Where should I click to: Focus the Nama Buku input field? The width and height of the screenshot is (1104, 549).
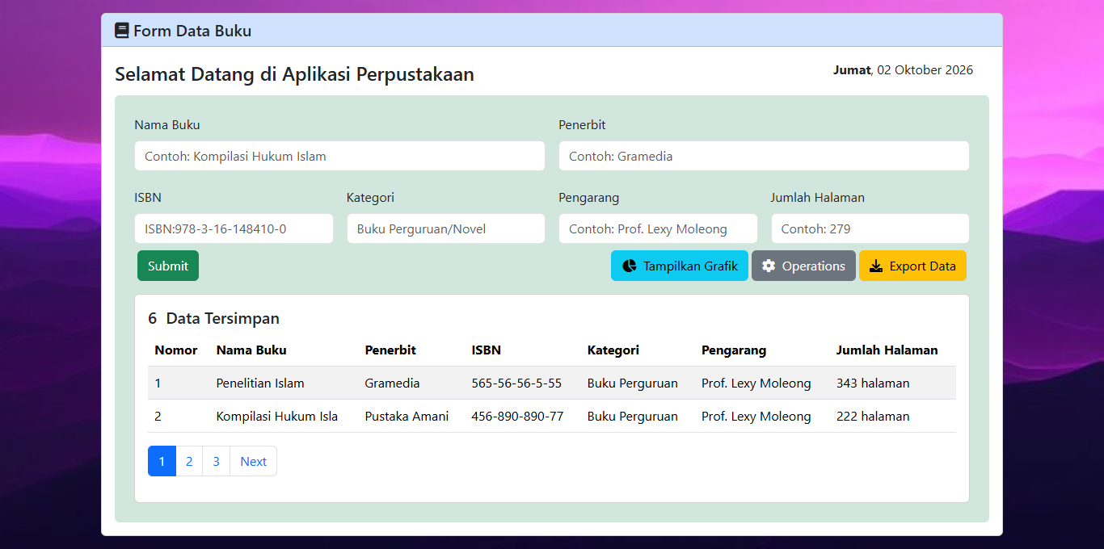[339, 156]
